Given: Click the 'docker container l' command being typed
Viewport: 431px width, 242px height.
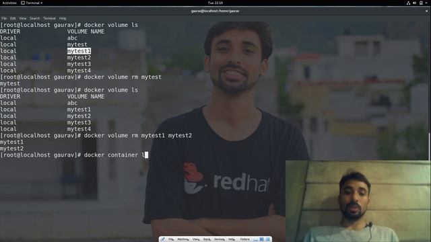Looking at the screenshot, I should [x=114, y=155].
